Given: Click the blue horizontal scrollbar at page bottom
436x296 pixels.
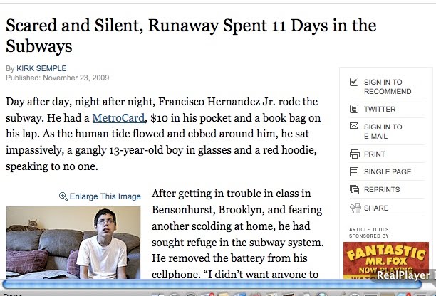Looking at the screenshot, I should coord(212,285).
